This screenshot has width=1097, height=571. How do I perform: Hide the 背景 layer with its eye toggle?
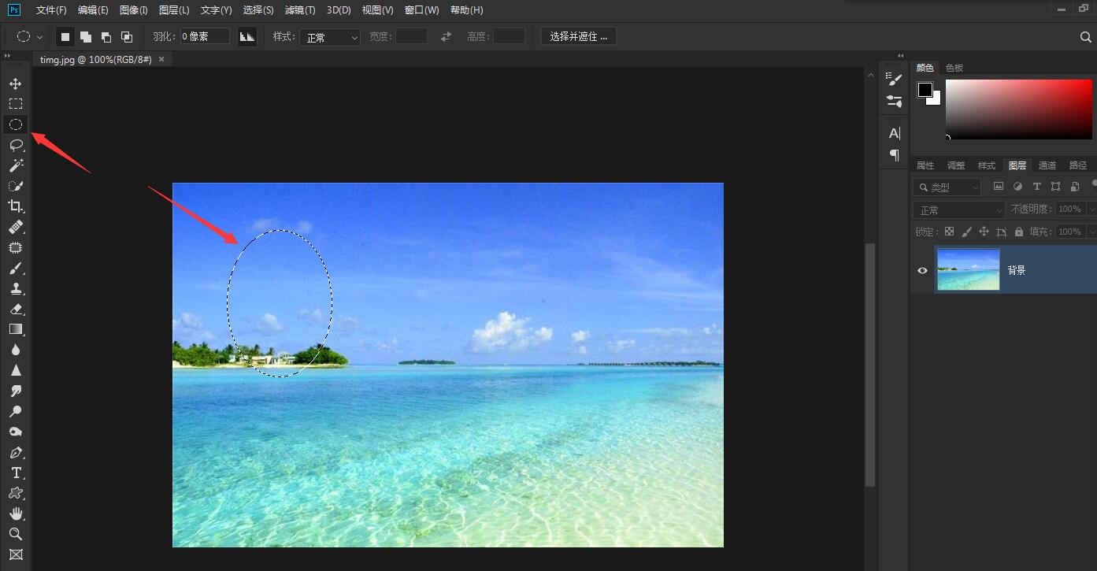[921, 270]
